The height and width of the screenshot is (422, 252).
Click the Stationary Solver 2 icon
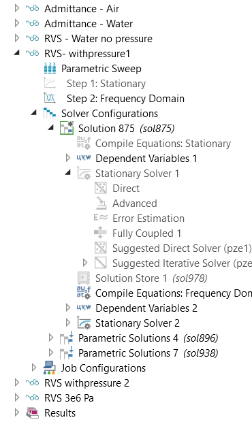click(84, 323)
